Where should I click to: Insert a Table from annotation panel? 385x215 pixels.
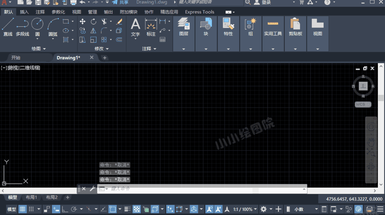point(163,40)
